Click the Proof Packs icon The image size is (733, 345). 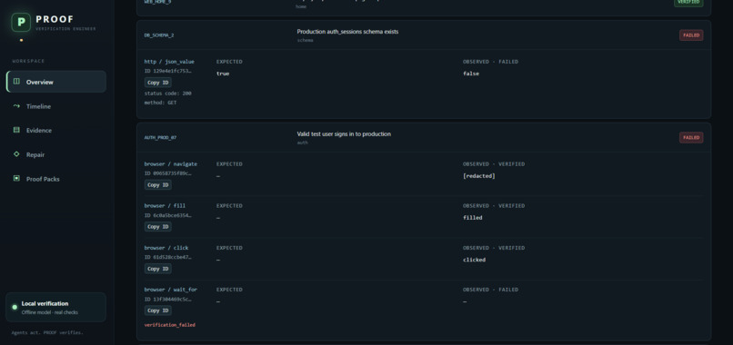[x=17, y=178]
